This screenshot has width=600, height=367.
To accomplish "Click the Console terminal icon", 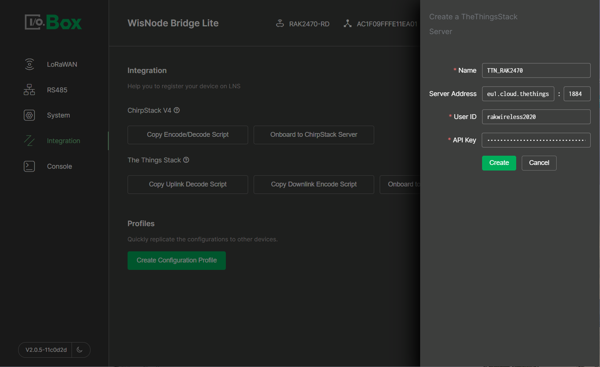I will 29,166.
